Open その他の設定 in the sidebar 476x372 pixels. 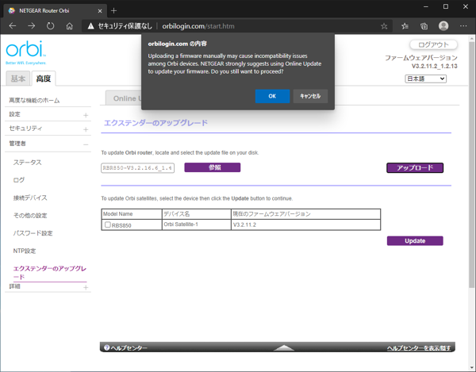click(x=30, y=216)
